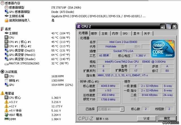Click the 45 纳米 technology value
The height and width of the screenshot is (125, 181).
click(104, 56)
